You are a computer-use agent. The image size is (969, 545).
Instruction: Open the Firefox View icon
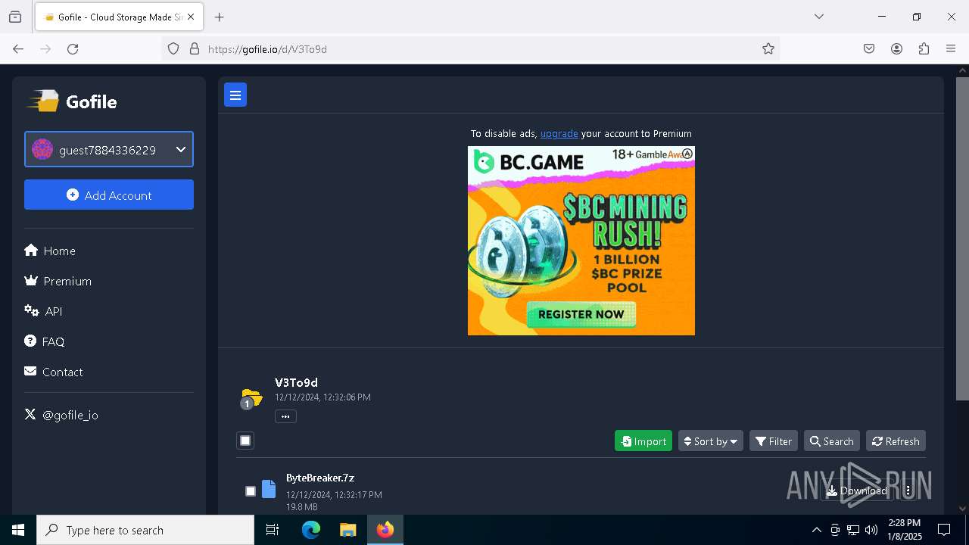tap(15, 17)
